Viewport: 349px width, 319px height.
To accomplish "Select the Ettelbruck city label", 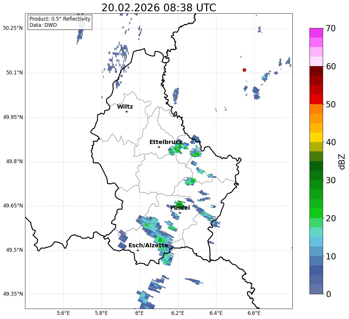I will [166, 142].
